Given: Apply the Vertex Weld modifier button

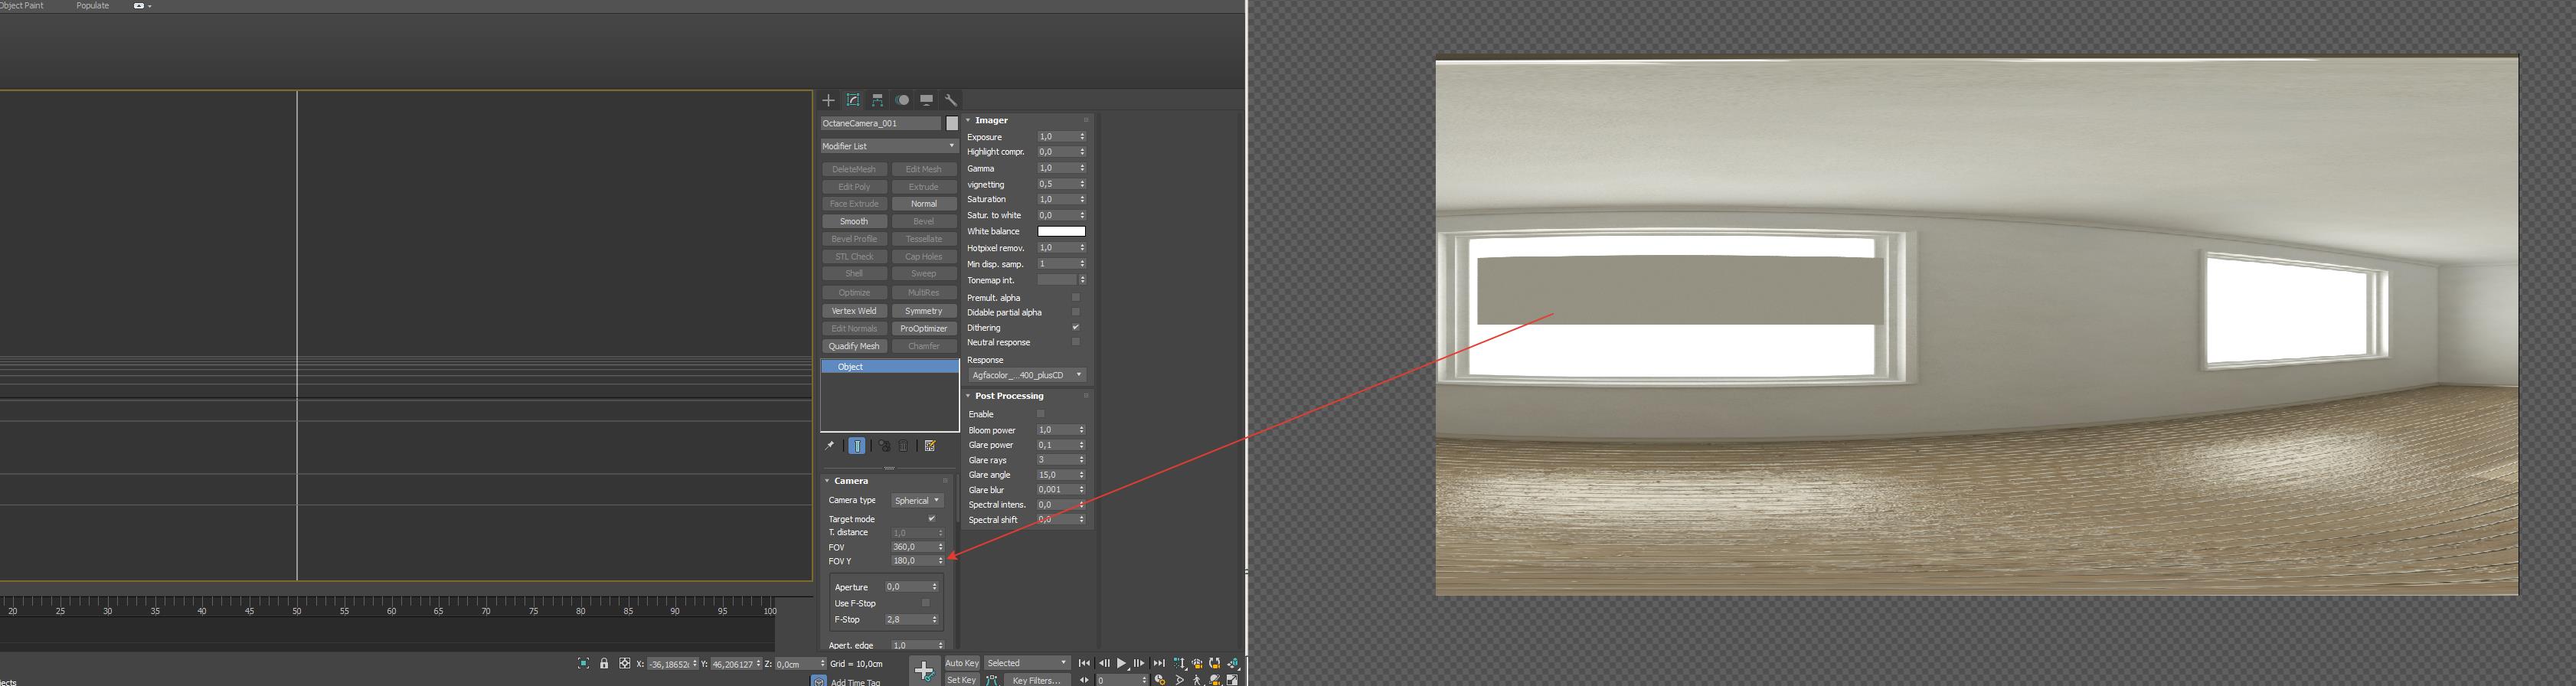Looking at the screenshot, I should (x=854, y=311).
